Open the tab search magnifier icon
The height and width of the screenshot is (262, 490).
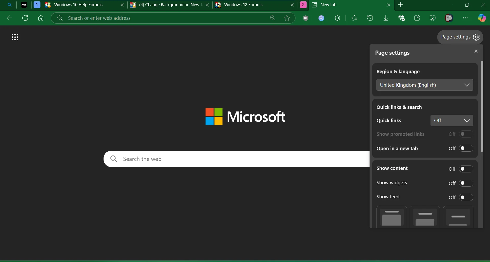pyautogui.click(x=10, y=5)
